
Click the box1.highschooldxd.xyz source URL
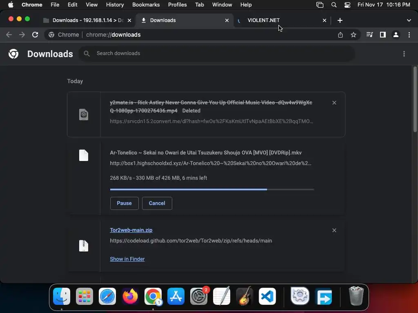coord(211,163)
